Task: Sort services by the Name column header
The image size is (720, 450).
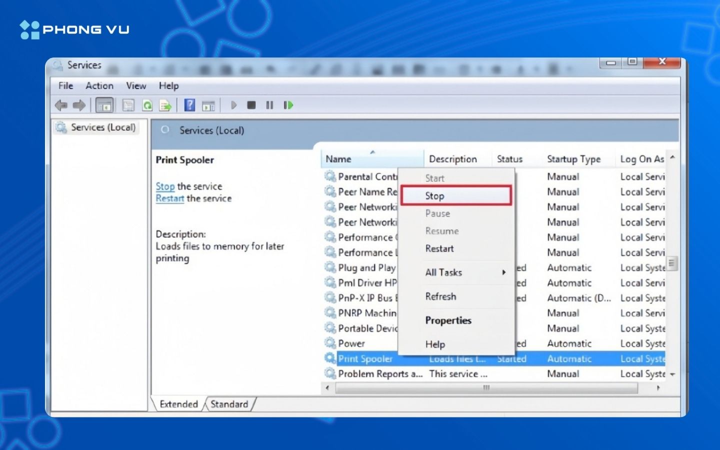Action: (338, 159)
